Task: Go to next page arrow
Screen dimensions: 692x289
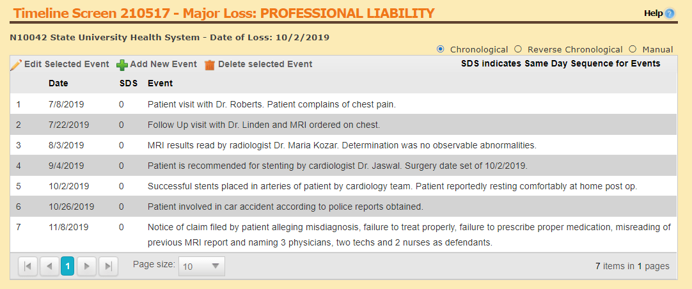Action: tap(86, 267)
